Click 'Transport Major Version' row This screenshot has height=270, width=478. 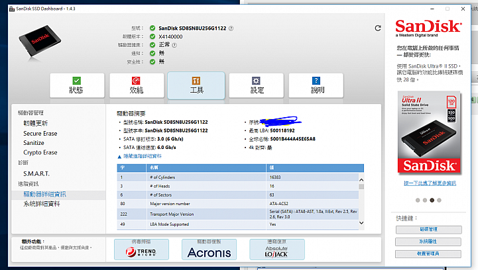pyautogui.click(x=238, y=214)
